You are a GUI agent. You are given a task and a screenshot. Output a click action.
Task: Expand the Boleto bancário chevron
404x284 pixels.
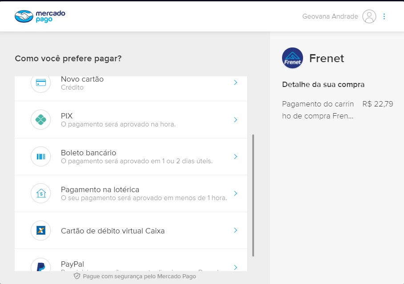click(x=235, y=157)
